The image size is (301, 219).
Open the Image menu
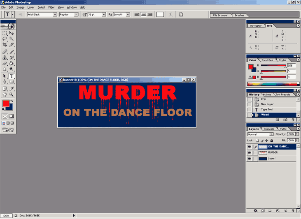(20, 7)
